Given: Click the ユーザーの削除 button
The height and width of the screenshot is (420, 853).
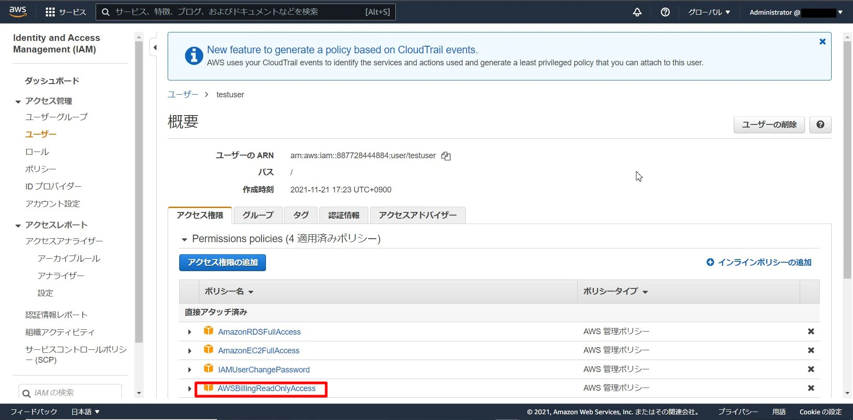Looking at the screenshot, I should (x=769, y=125).
